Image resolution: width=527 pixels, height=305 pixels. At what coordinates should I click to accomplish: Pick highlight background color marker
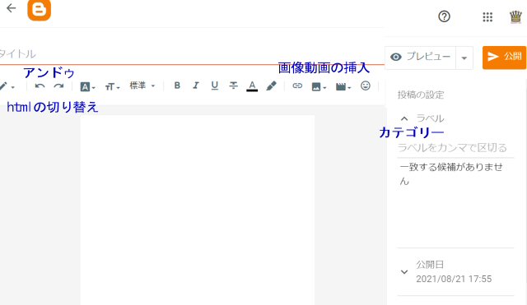pyautogui.click(x=271, y=85)
